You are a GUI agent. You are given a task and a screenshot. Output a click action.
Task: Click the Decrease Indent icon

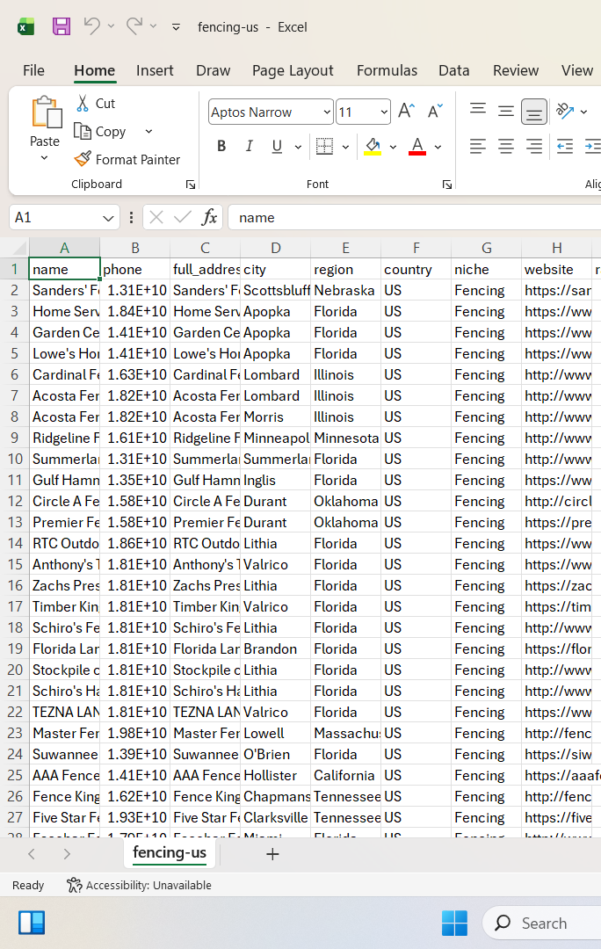565,147
